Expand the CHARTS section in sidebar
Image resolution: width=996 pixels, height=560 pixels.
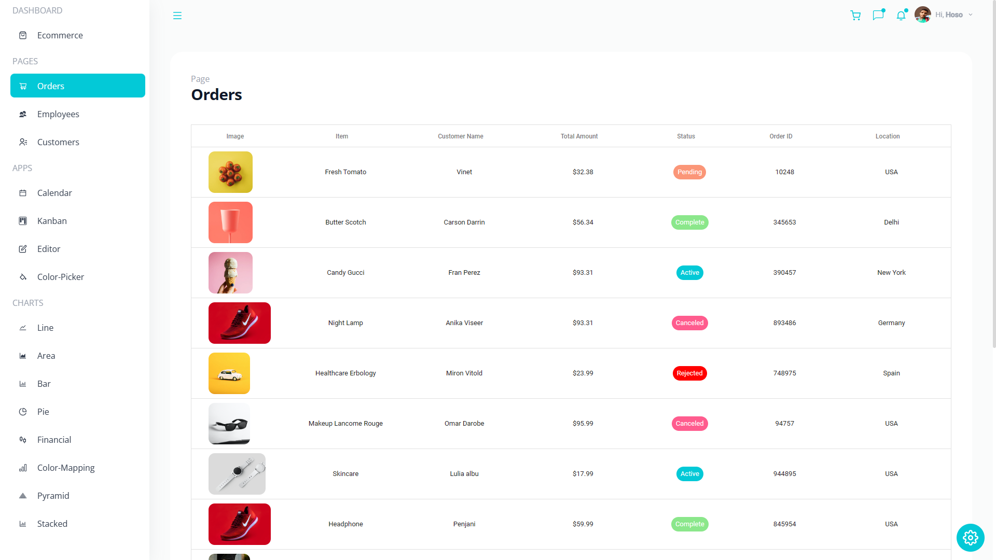click(x=27, y=303)
